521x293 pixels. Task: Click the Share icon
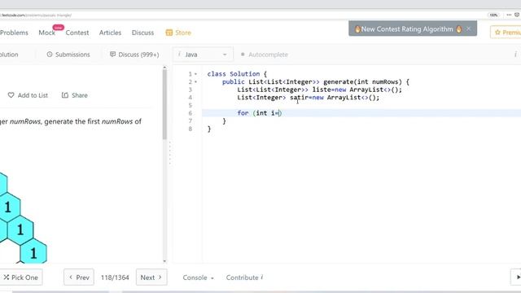(x=65, y=95)
